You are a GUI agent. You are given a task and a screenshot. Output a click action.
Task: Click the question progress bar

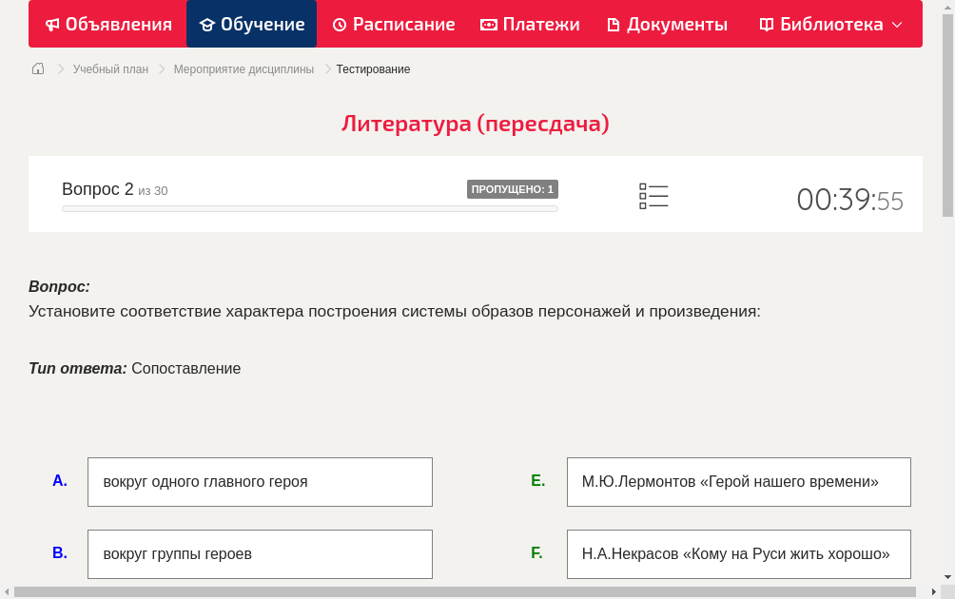coord(309,208)
